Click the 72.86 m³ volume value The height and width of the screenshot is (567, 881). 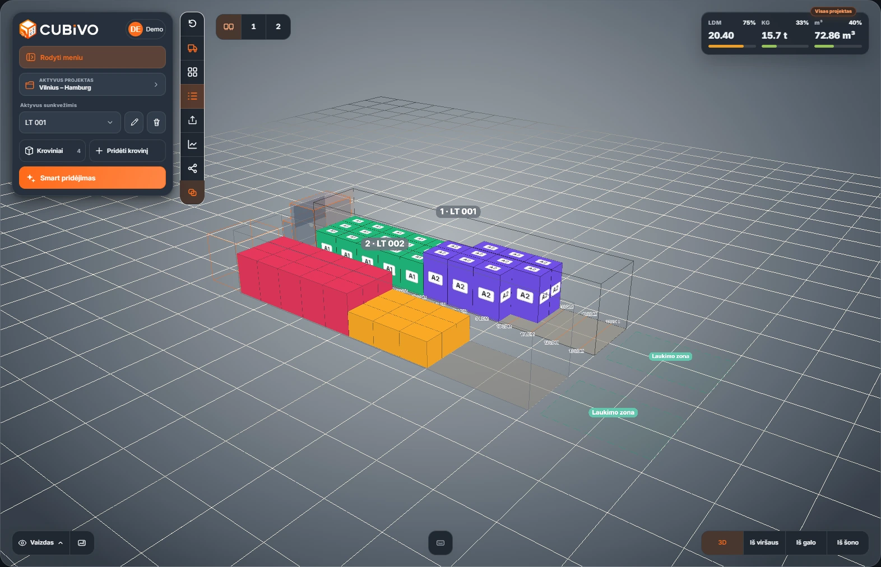click(834, 35)
